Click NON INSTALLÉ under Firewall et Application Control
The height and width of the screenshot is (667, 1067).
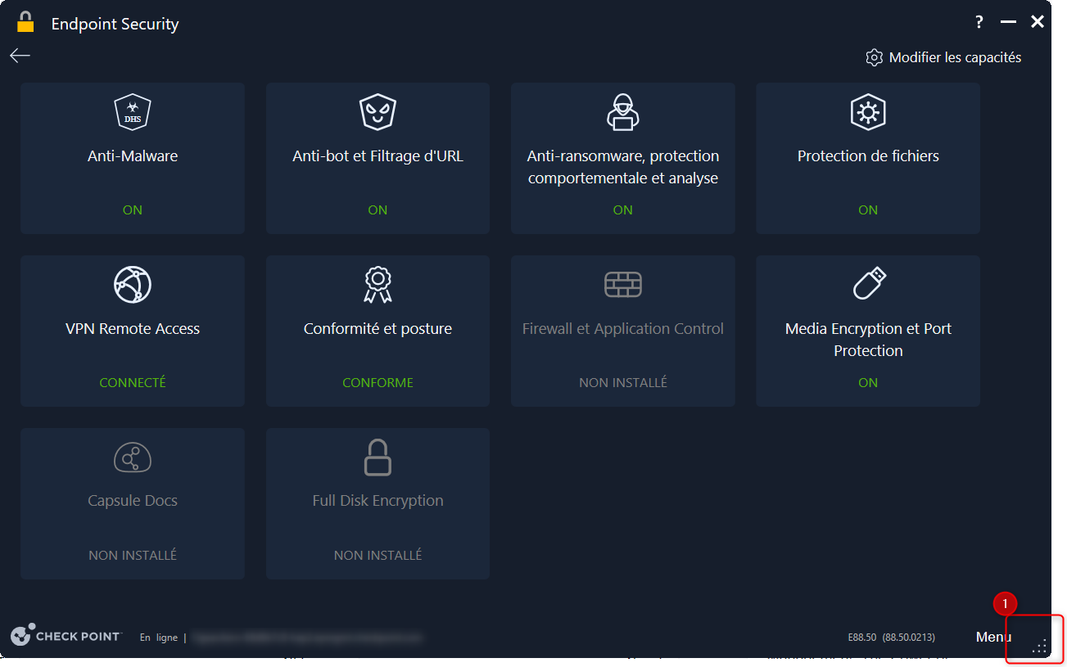(x=623, y=382)
